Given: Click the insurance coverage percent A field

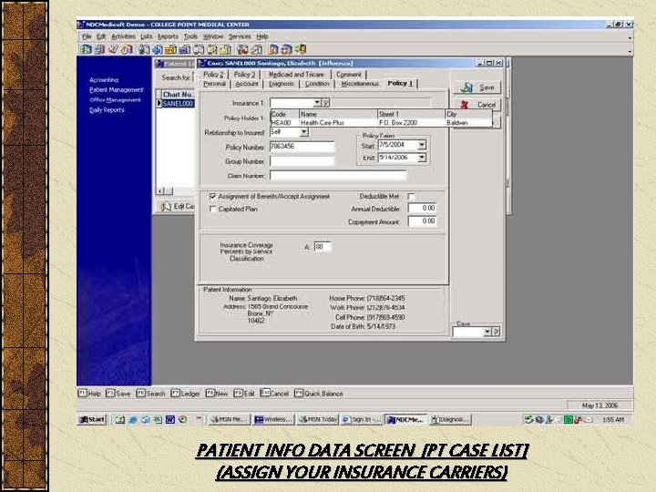Looking at the screenshot, I should coord(323,247).
